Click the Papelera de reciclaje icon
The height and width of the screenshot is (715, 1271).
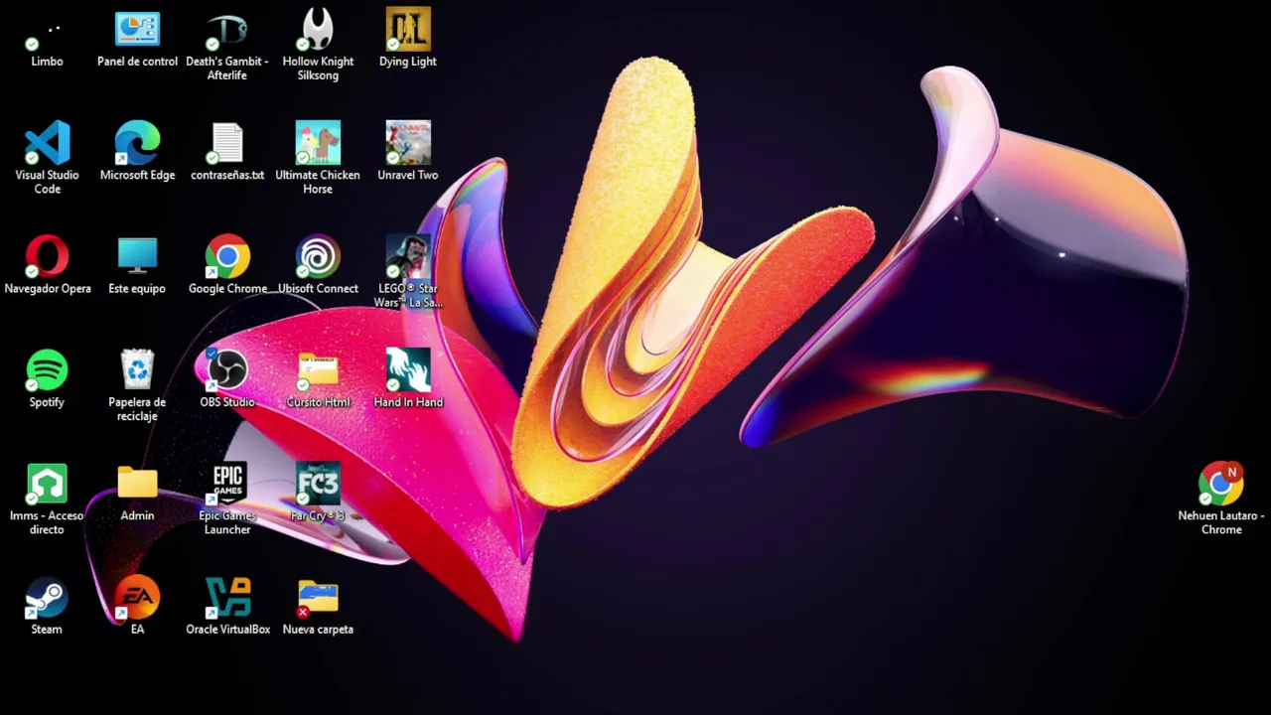pyautogui.click(x=137, y=385)
